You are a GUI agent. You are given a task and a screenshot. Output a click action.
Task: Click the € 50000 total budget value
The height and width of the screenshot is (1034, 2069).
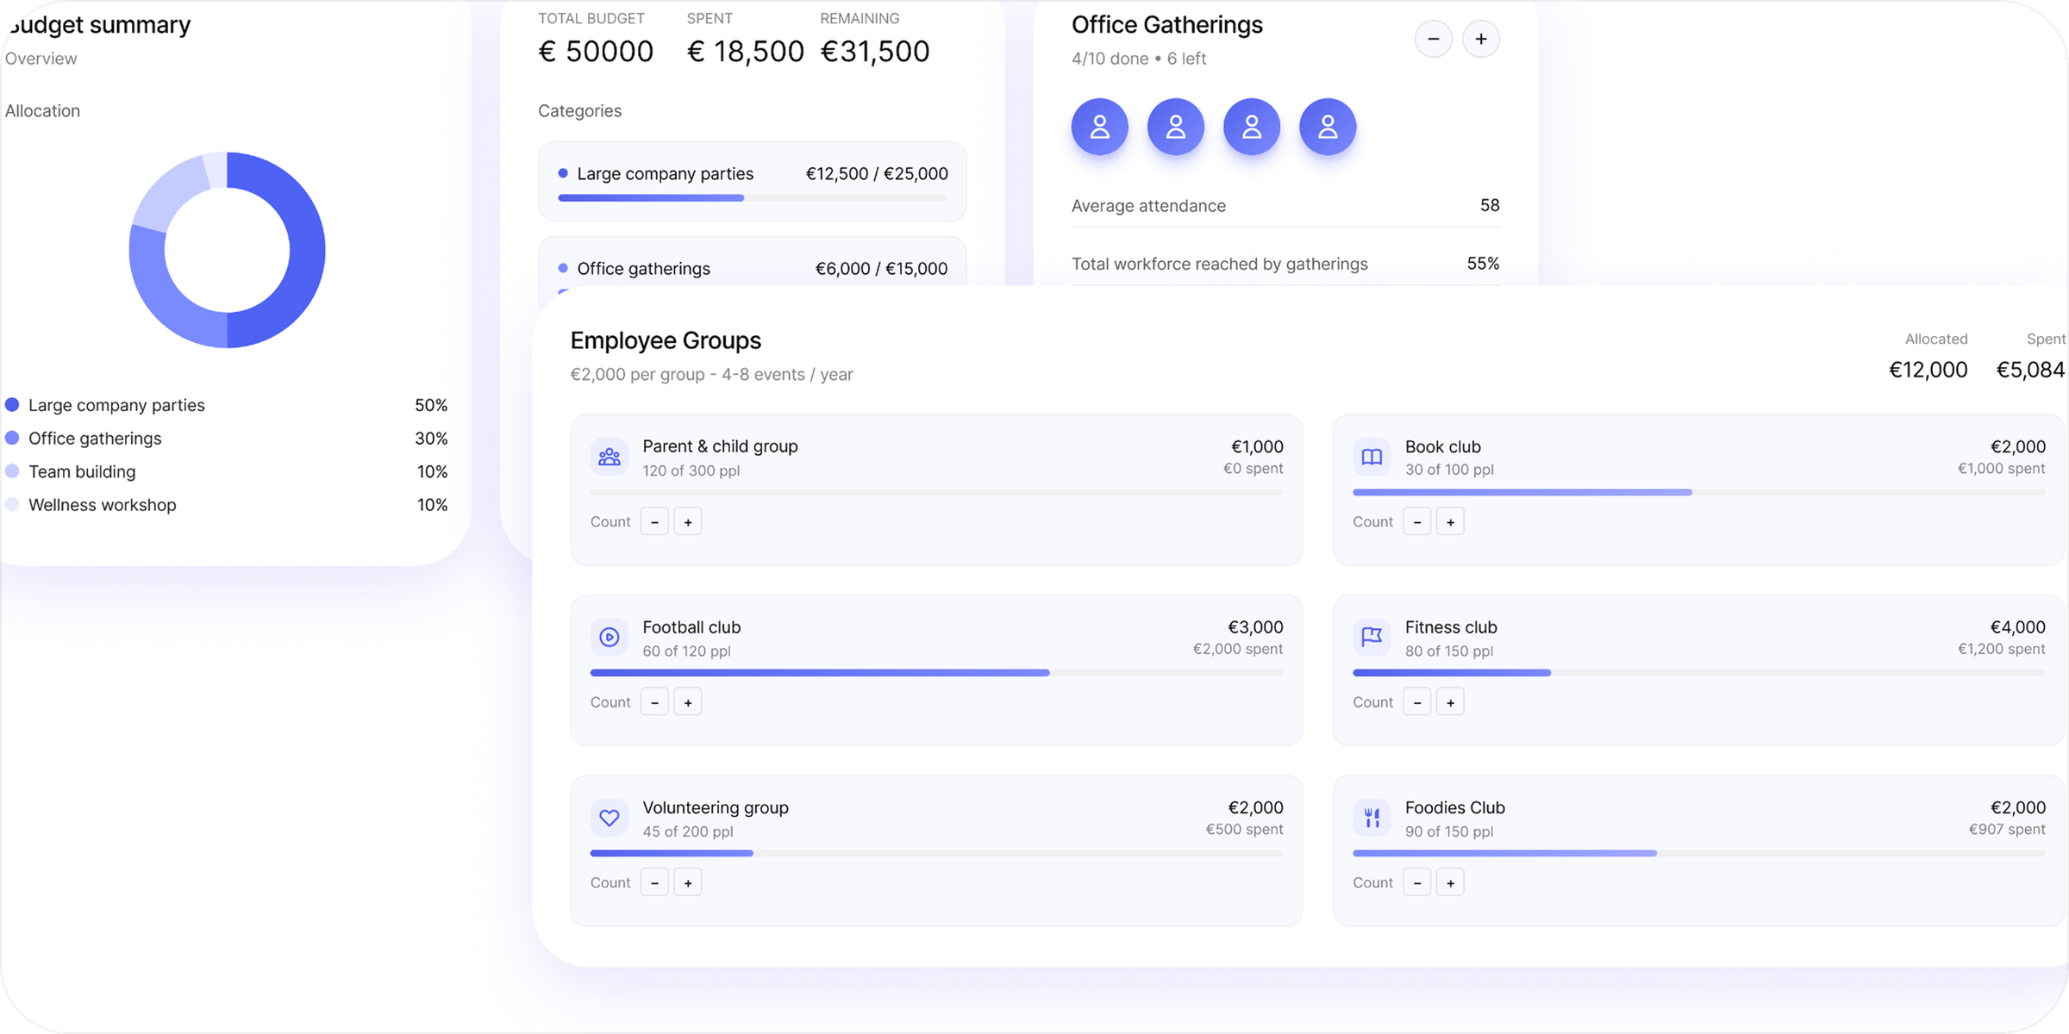coord(596,51)
